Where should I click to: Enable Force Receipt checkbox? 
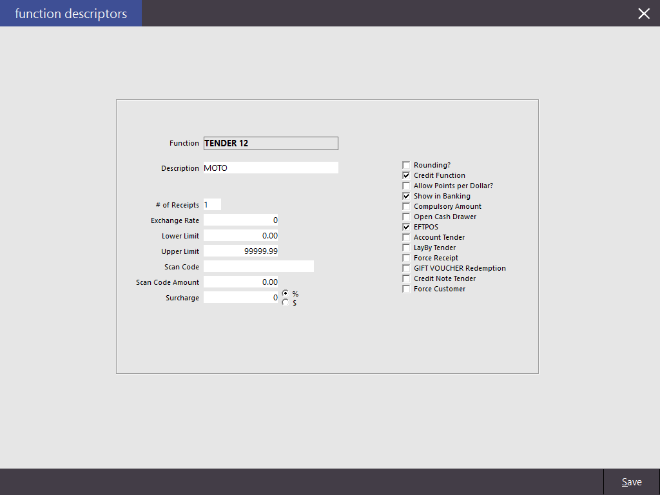click(406, 258)
